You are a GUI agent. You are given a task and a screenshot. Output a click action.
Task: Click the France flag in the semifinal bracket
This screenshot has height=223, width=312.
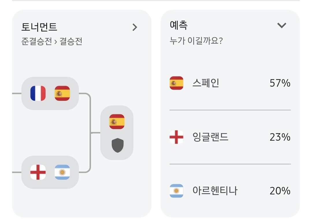pyautogui.click(x=38, y=93)
